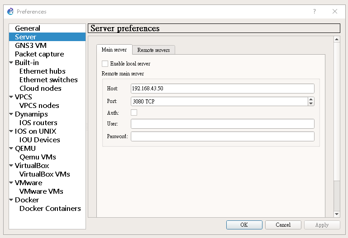Image resolution: width=348 pixels, height=238 pixels.
Task: Switch to the Remote servers tab
Action: point(153,50)
